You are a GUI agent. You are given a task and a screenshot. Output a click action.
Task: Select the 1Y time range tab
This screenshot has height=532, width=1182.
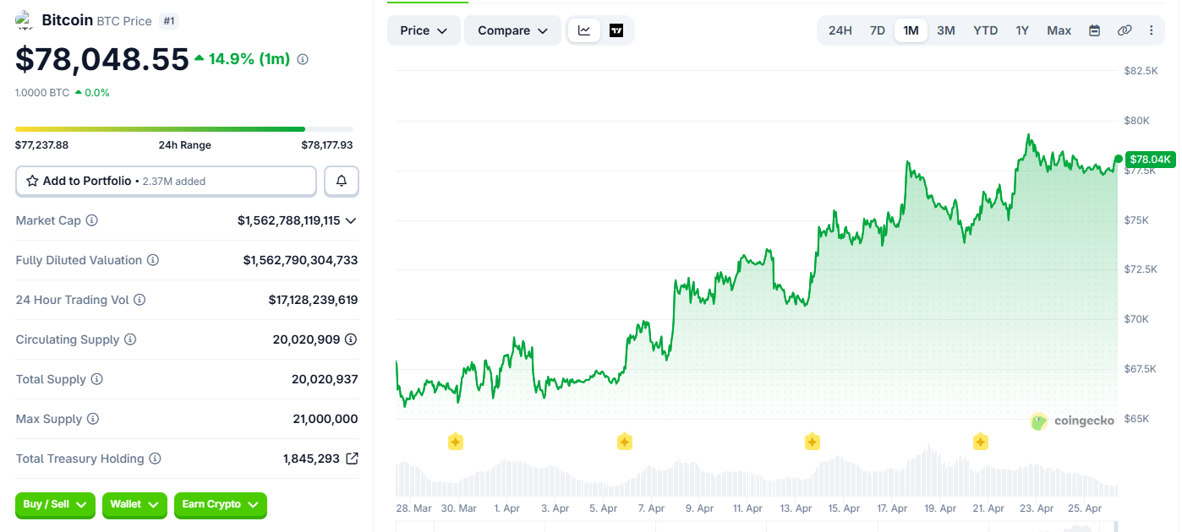(1022, 30)
